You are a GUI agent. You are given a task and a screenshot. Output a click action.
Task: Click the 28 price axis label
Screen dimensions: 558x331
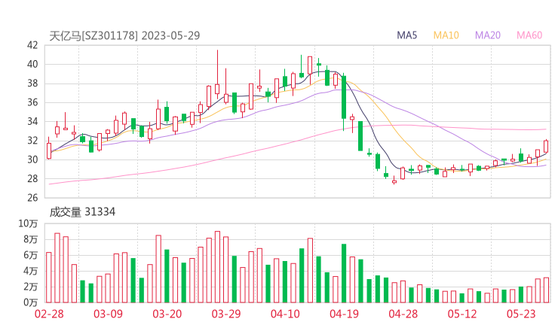[x=32, y=178]
